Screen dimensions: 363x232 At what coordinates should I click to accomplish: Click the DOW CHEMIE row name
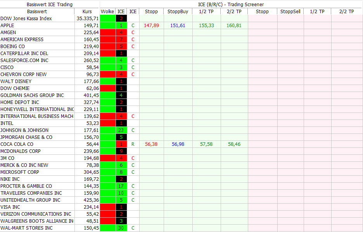(15, 88)
